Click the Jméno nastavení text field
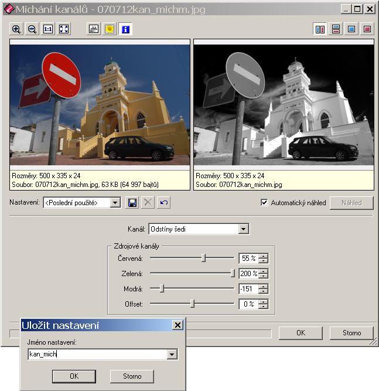The width and height of the screenshot is (379, 391). click(97, 354)
